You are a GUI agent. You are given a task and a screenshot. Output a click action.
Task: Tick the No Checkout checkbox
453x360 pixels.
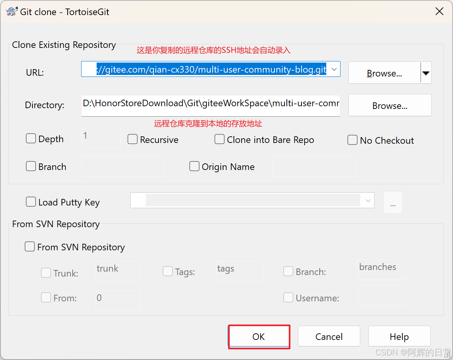pyautogui.click(x=352, y=140)
